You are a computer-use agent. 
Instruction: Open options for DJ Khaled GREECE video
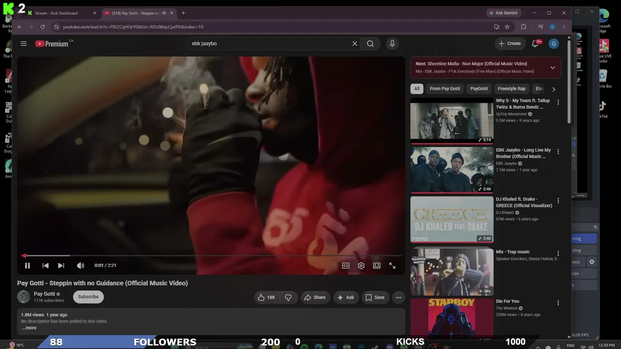click(558, 201)
